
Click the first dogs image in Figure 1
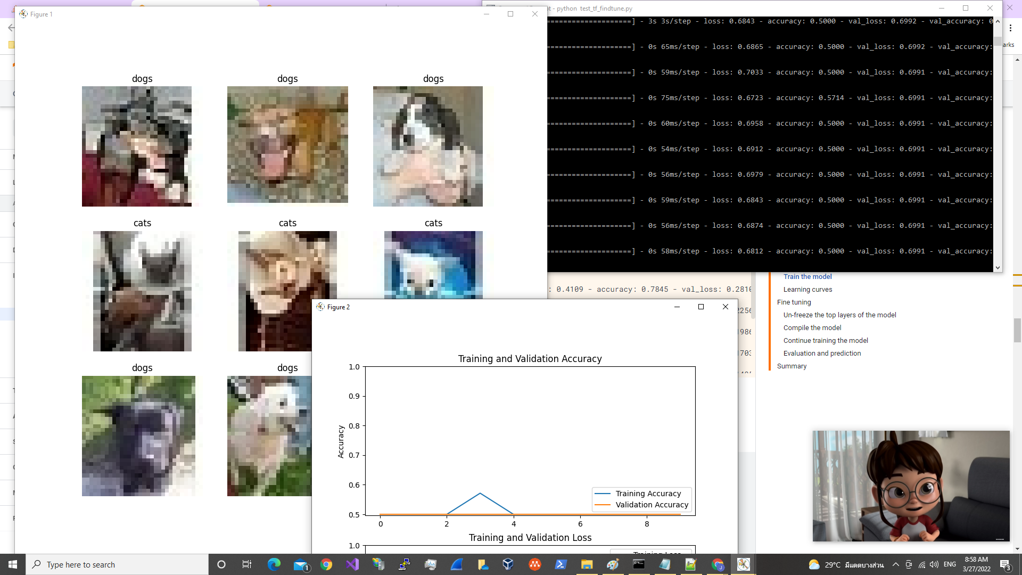click(137, 146)
